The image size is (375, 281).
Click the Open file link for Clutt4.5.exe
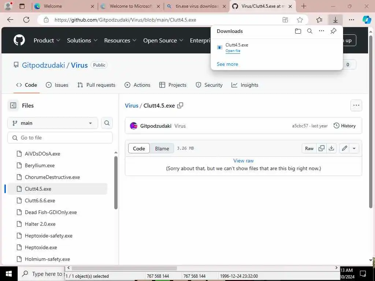(233, 50)
